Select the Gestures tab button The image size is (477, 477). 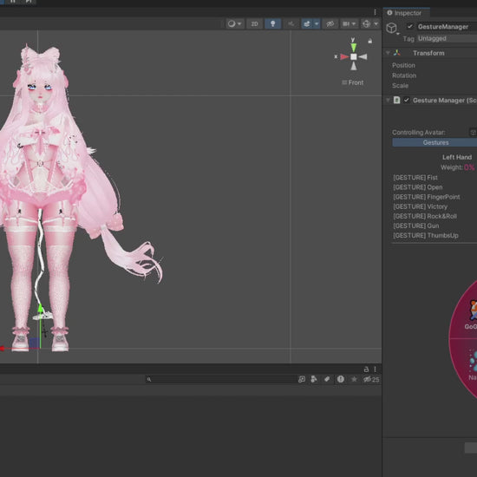(435, 142)
